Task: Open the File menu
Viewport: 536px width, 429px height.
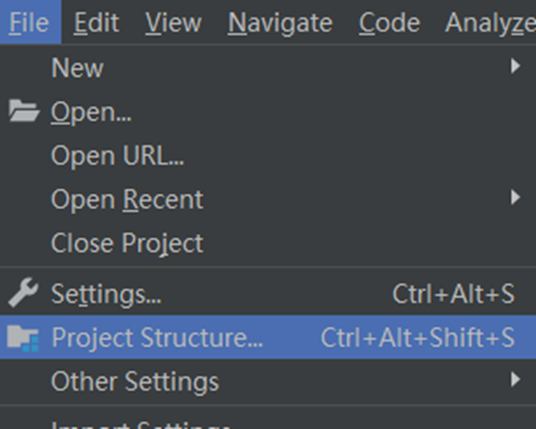Action: pyautogui.click(x=29, y=22)
